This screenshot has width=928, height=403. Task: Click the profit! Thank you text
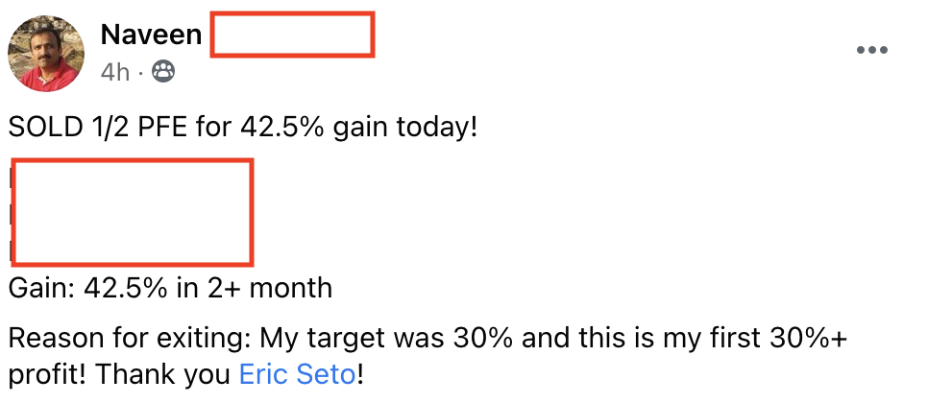click(x=120, y=375)
